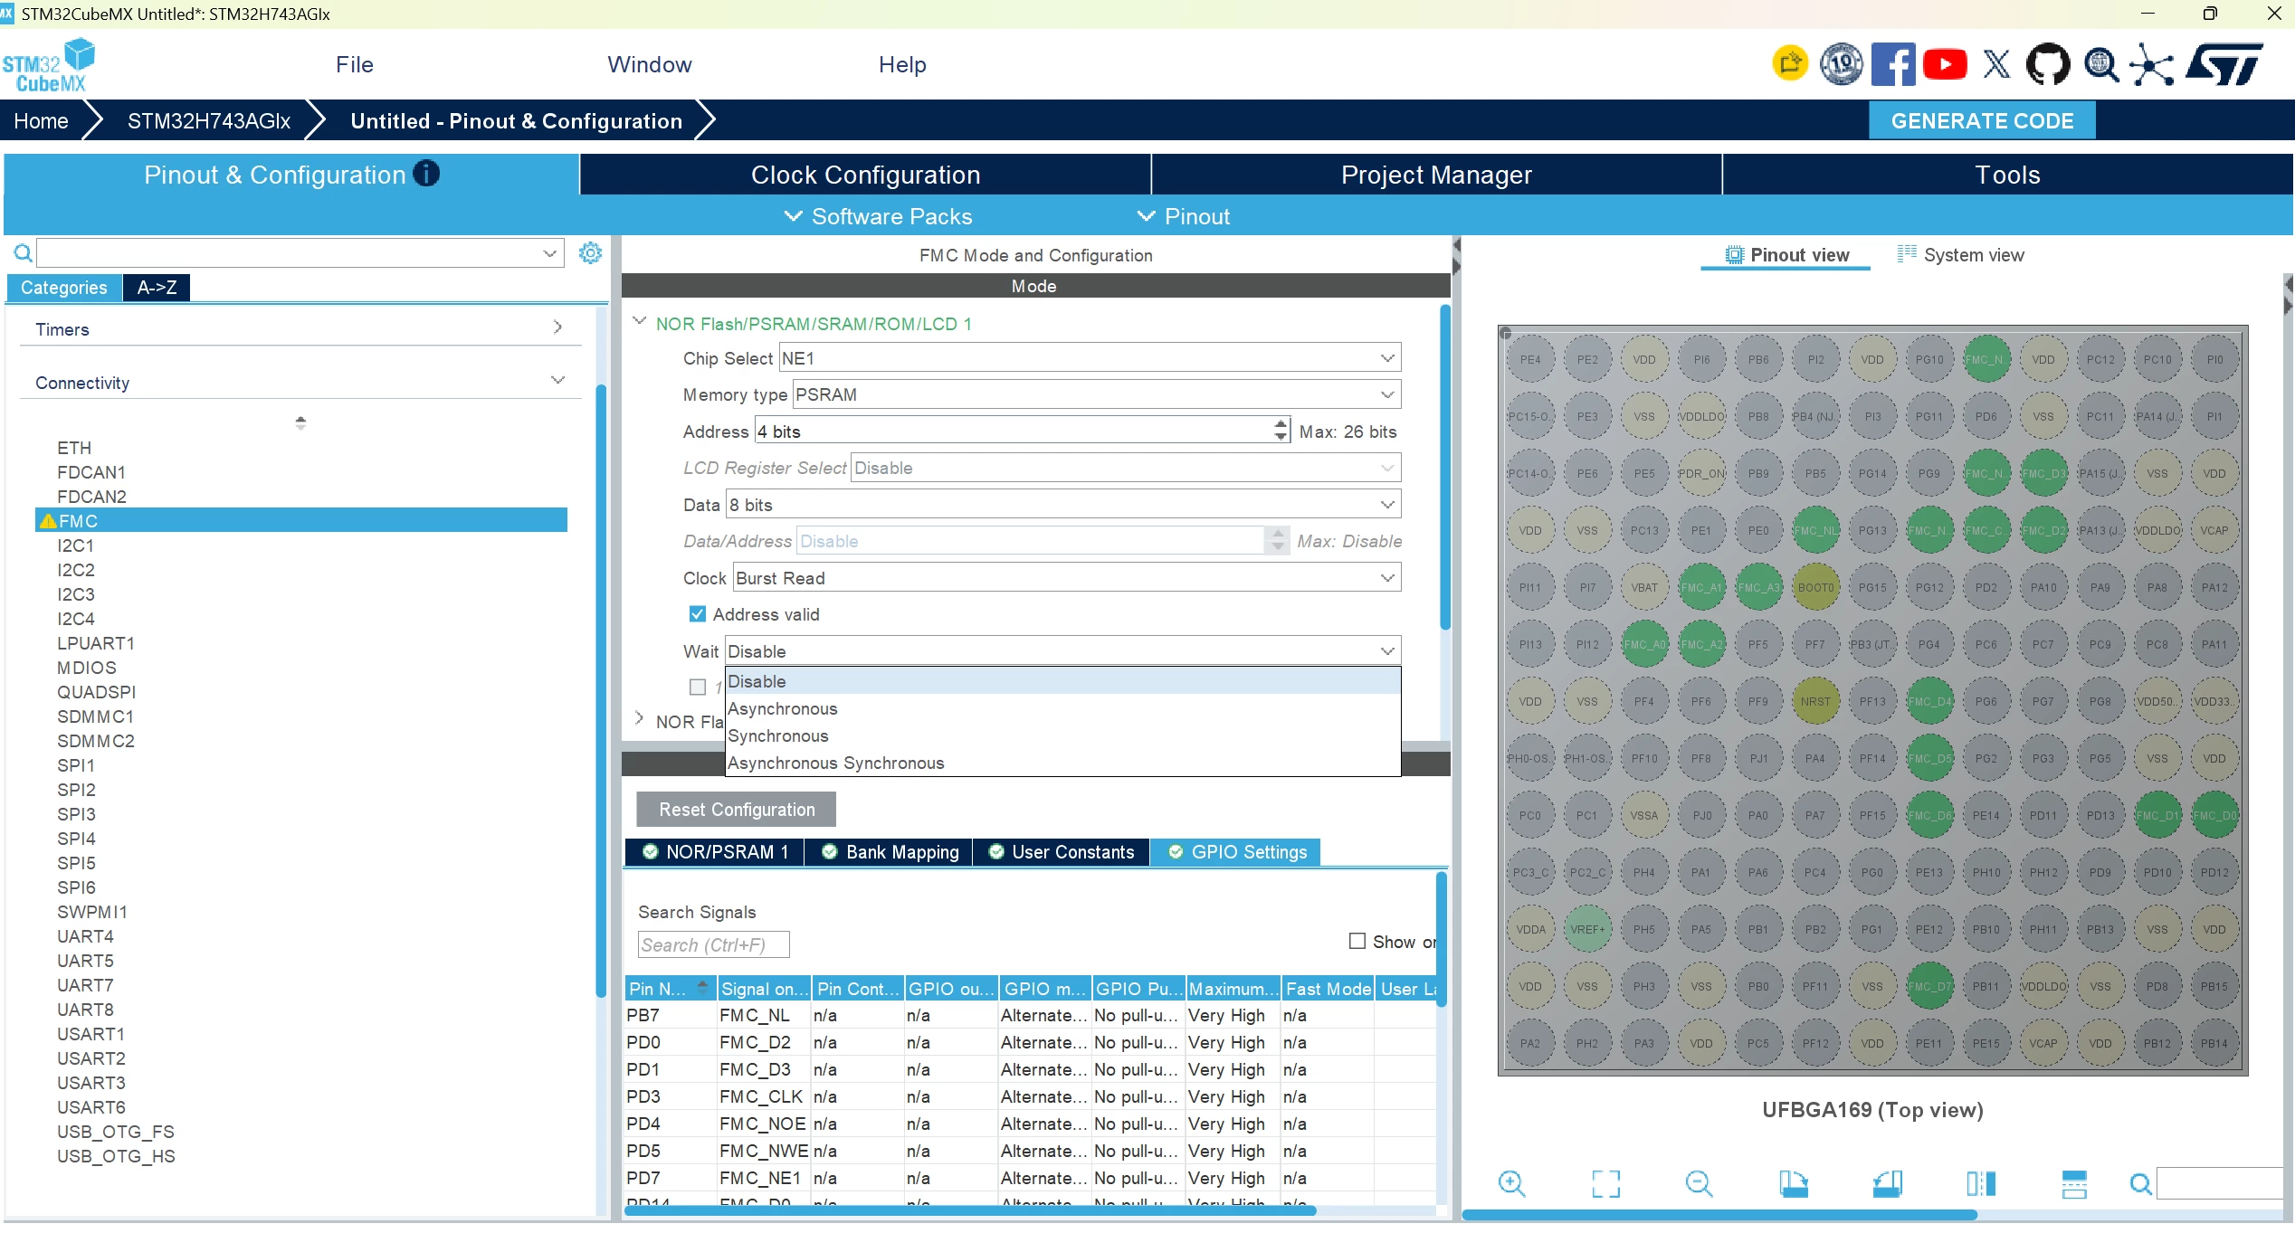The height and width of the screenshot is (1233, 2295).
Task: Select I2C1 in the Connectivity list
Action: coord(76,545)
